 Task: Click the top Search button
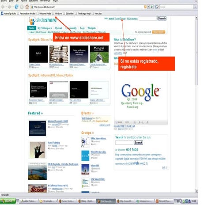point(162,19)
